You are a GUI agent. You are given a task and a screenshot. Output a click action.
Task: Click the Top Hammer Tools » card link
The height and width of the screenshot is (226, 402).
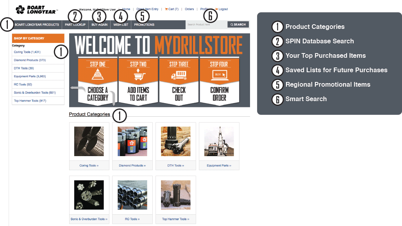[x=176, y=219]
